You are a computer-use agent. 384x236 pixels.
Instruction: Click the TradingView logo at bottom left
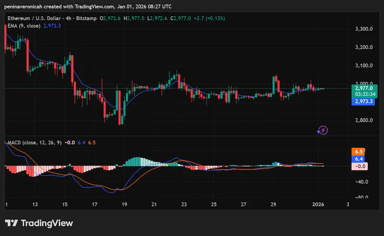point(39,223)
